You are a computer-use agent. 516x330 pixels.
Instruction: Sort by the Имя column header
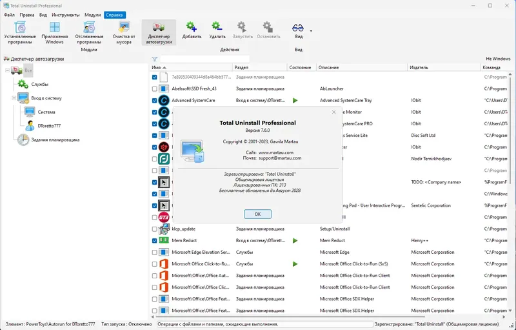(191, 67)
